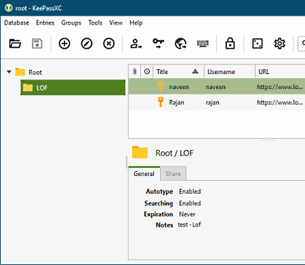Click the Expiration value Never
This screenshot has width=305, height=265.
[187, 214]
